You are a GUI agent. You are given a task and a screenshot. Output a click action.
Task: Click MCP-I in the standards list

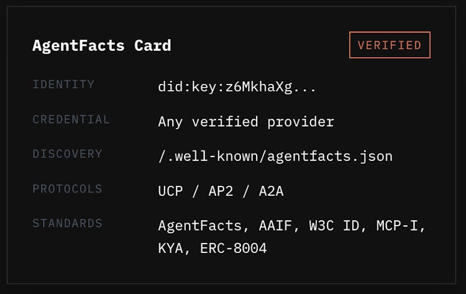pyautogui.click(x=398, y=226)
